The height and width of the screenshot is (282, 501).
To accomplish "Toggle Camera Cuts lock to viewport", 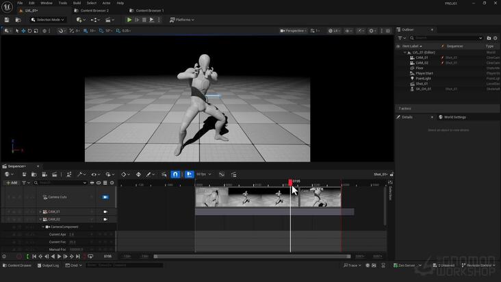I will click(x=105, y=197).
